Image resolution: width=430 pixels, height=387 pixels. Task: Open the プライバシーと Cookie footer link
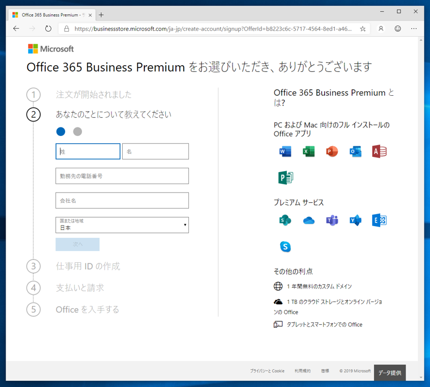pyautogui.click(x=267, y=371)
